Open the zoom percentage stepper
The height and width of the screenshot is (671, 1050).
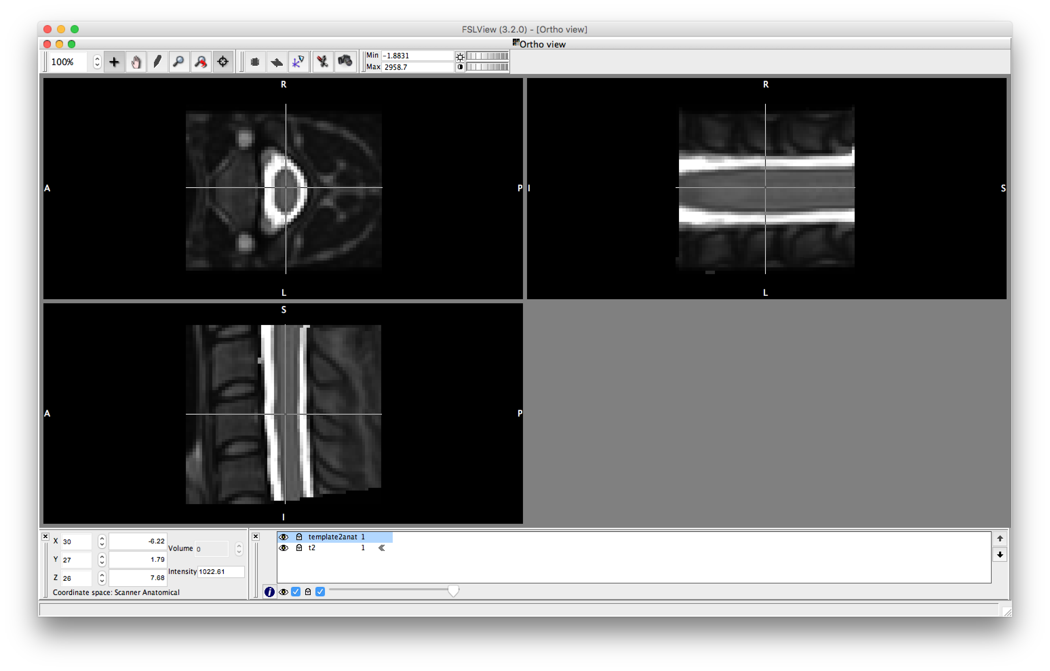point(98,61)
